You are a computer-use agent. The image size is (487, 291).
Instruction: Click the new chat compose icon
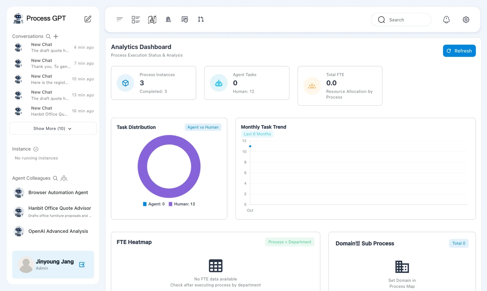click(88, 19)
